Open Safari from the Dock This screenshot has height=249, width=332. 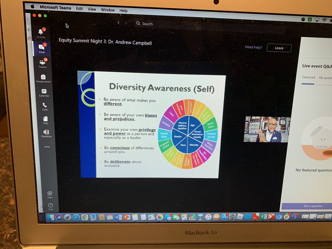[76, 217]
